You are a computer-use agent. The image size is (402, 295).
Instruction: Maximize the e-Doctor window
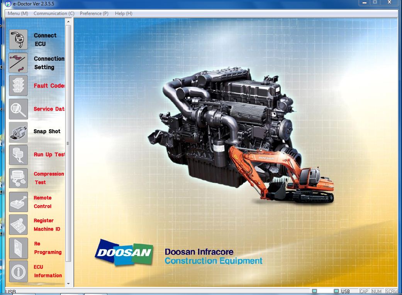click(375, 3)
